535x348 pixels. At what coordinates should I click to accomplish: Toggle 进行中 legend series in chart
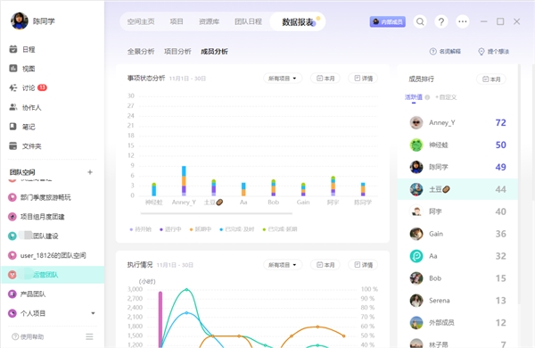[170, 229]
